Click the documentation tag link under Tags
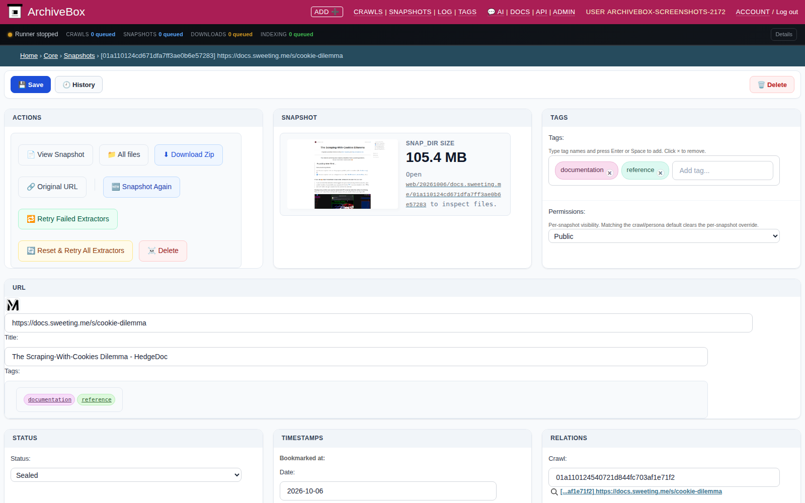 (x=49, y=399)
